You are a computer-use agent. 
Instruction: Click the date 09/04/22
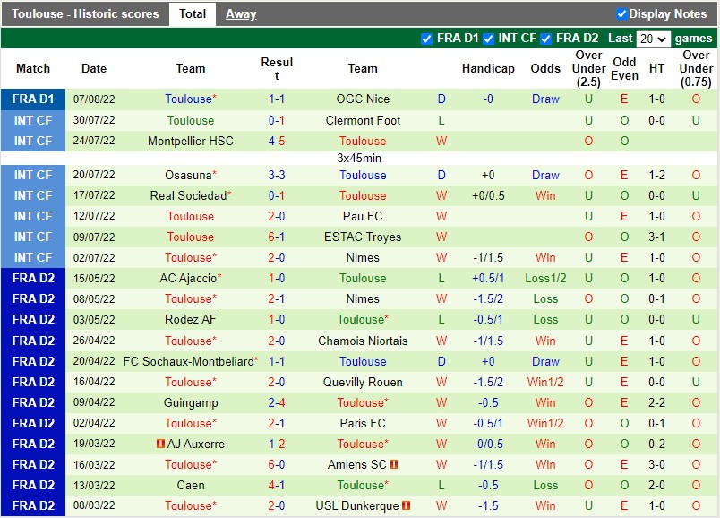[x=94, y=402]
